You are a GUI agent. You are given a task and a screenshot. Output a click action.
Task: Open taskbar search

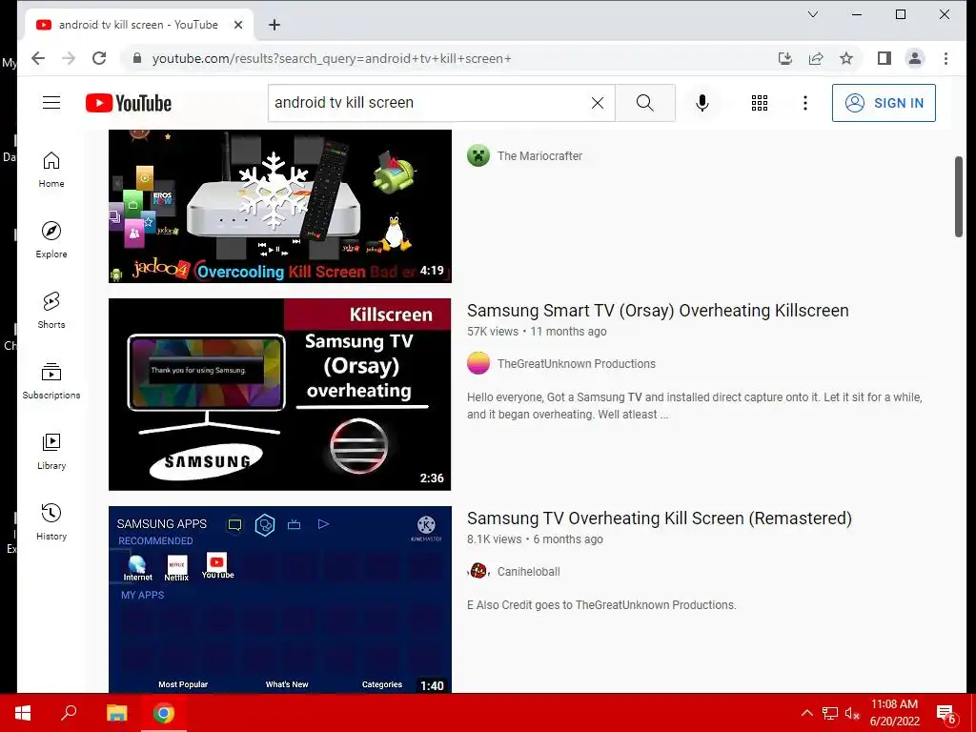(x=69, y=713)
